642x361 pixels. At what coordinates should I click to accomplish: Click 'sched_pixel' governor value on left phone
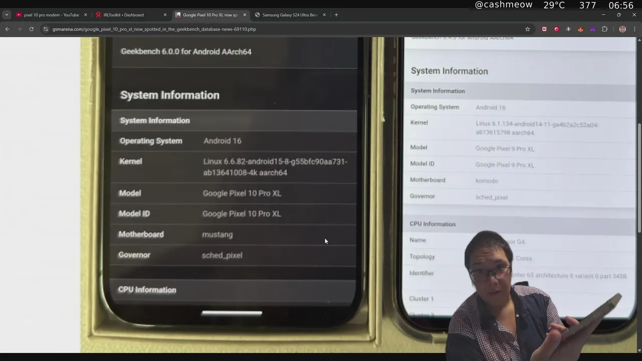click(222, 255)
